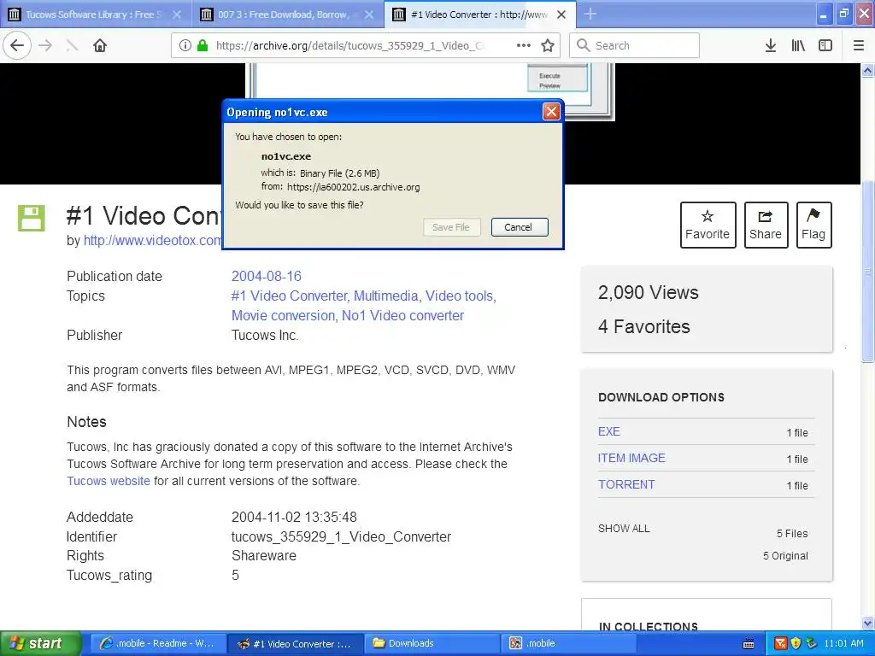Open the 'No1 Video converter' topic link
The height and width of the screenshot is (656, 875).
point(402,315)
